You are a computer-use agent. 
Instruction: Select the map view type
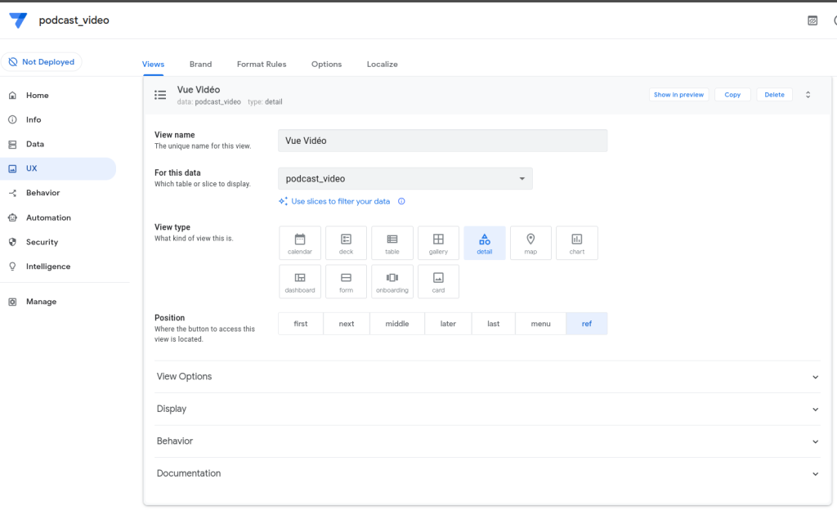[x=530, y=244]
